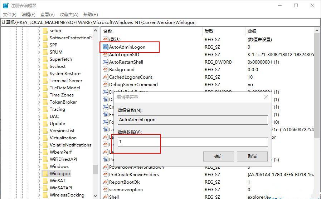Click the Background value icon
Viewport: 321px width, 199px height.
coord(105,69)
